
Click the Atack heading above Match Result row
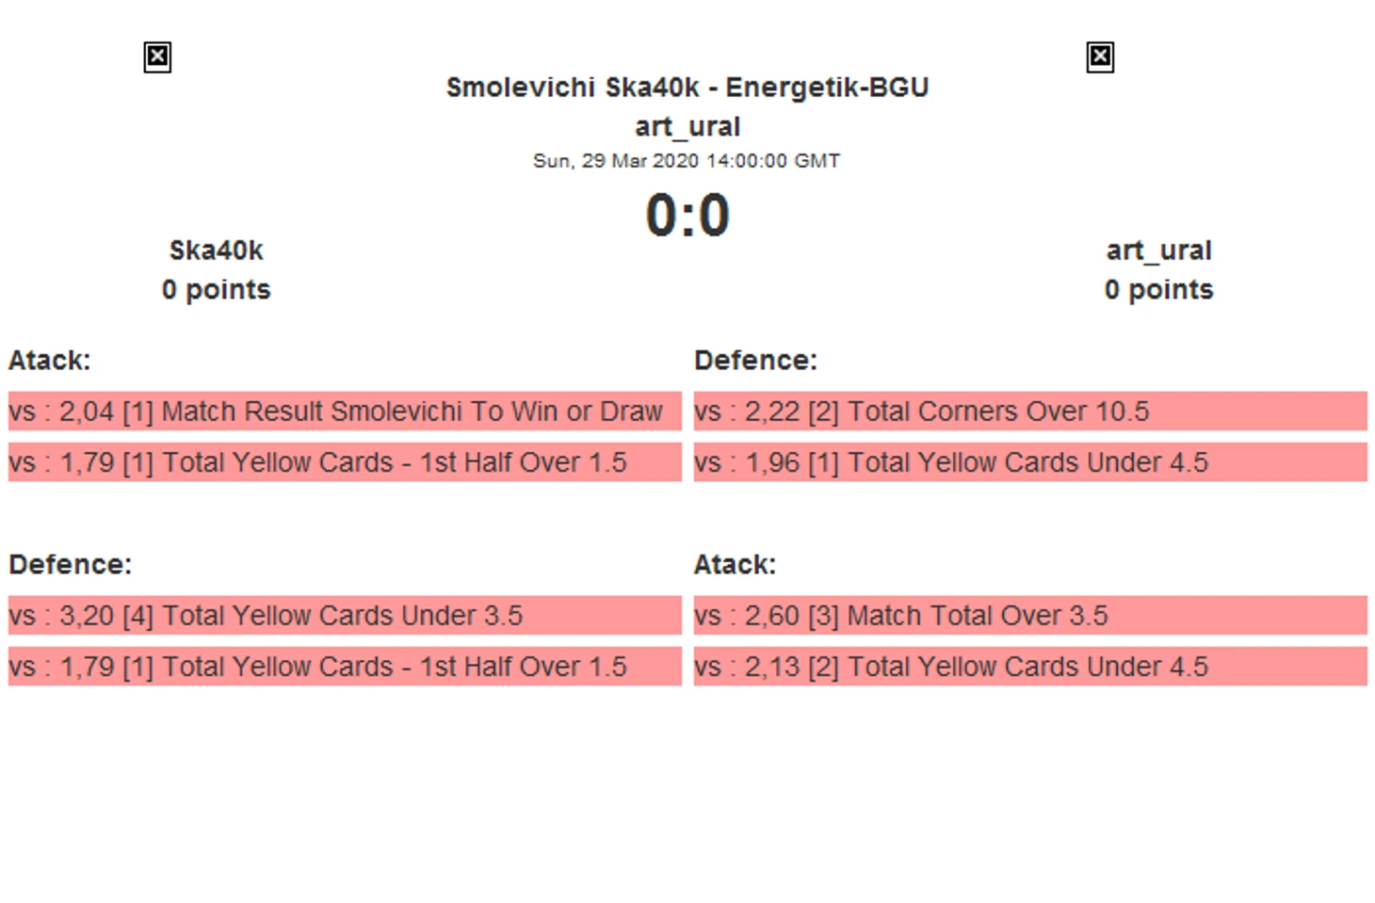point(50,361)
